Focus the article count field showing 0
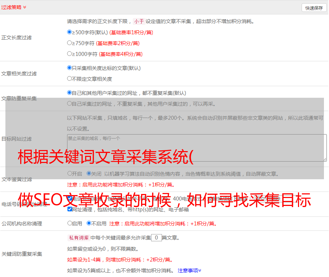Screen dimensions: 329x277 pos(156,238)
